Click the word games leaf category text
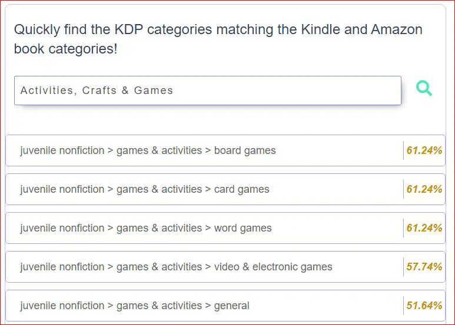 pyautogui.click(x=243, y=228)
